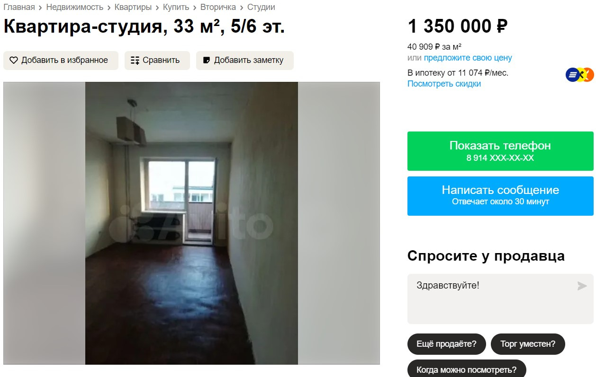Click the green Показать телефон button
596x377 pixels.
click(x=500, y=151)
